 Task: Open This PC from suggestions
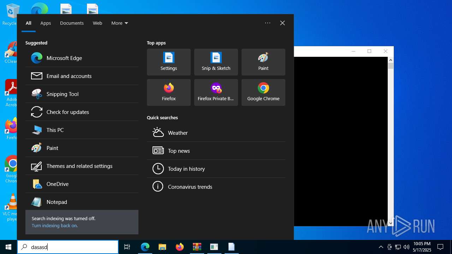pyautogui.click(x=82, y=130)
